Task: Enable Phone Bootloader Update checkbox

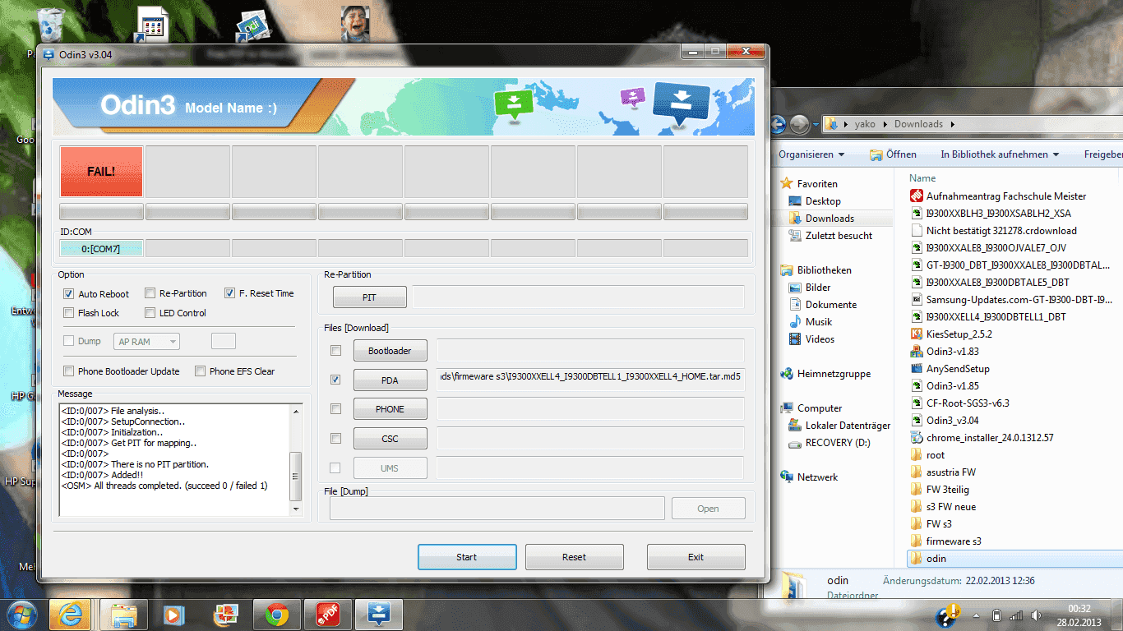Action: pos(69,371)
